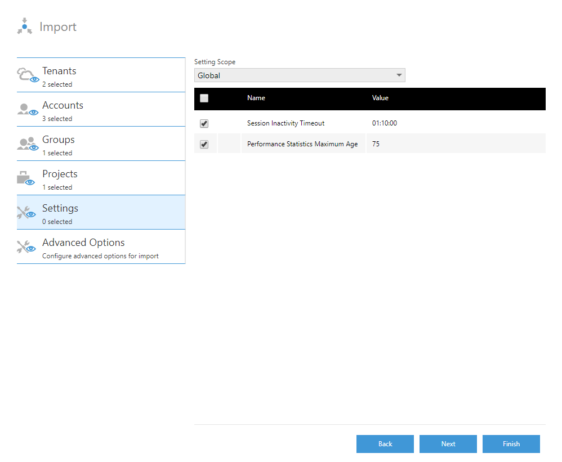Click the Accounts person icon
Image resolution: width=562 pixels, height=462 pixels.
pos(27,110)
